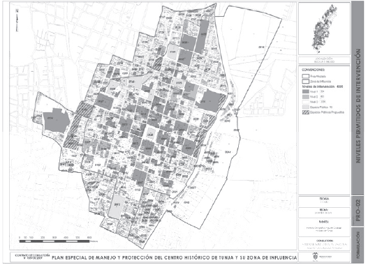The width and height of the screenshot is (368, 265).
Task: Click the CONVENCIONES legend heading
Action: pyautogui.click(x=314, y=70)
